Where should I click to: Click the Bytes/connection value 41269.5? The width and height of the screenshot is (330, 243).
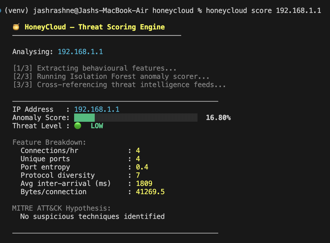tap(150, 192)
